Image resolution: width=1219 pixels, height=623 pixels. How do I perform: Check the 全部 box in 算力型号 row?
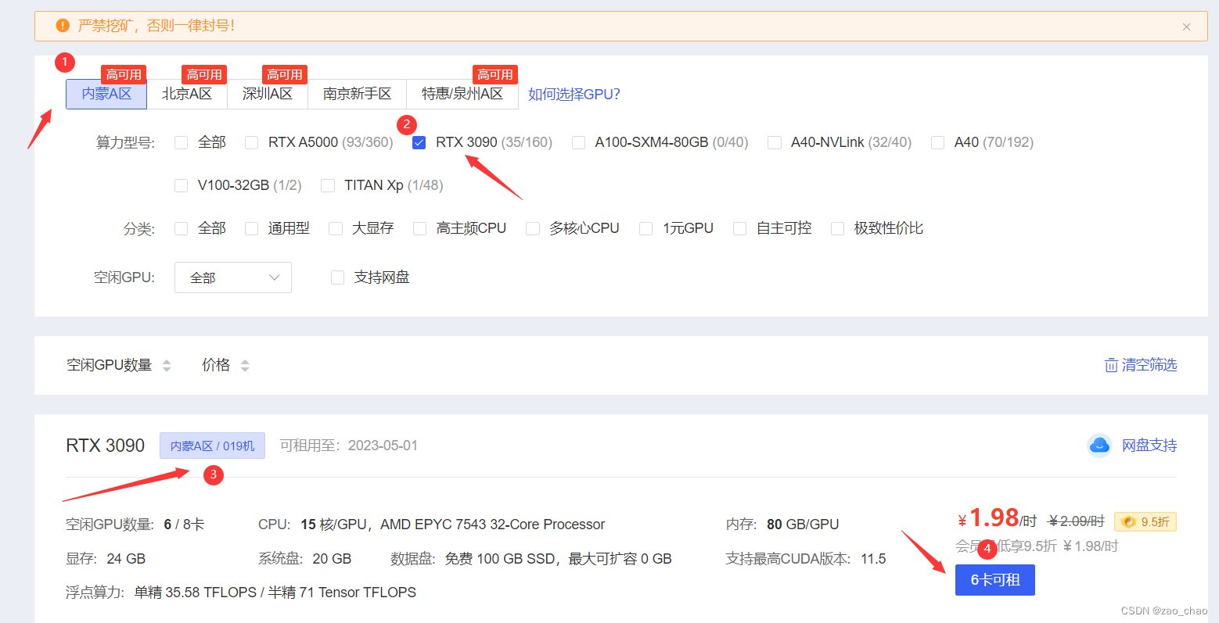click(x=182, y=142)
